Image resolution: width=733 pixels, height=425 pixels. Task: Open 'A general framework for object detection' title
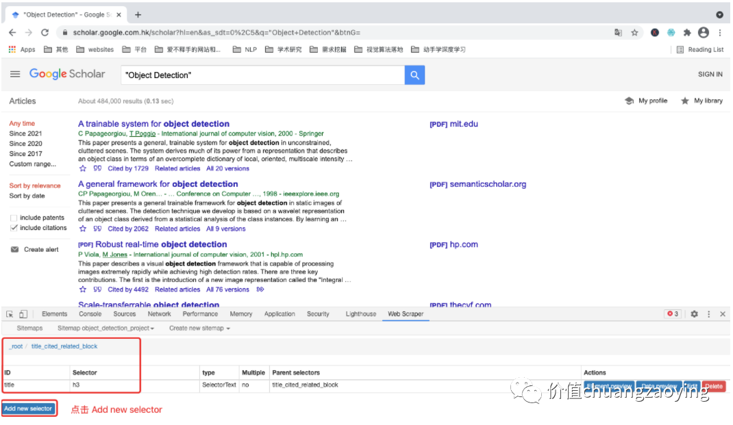[x=158, y=184]
